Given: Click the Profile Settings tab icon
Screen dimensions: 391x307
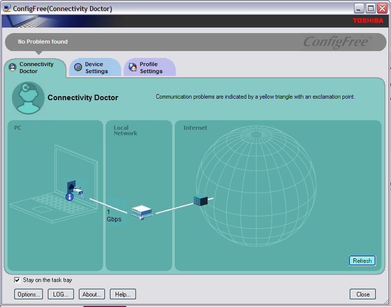Looking at the screenshot, I should [133, 68].
